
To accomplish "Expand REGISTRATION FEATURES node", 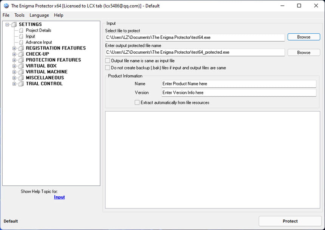I will click(14, 48).
